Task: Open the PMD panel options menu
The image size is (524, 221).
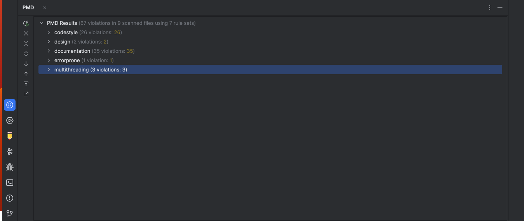Action: pos(490,7)
